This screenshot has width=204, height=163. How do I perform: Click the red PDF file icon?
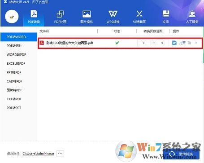[x=42, y=43]
